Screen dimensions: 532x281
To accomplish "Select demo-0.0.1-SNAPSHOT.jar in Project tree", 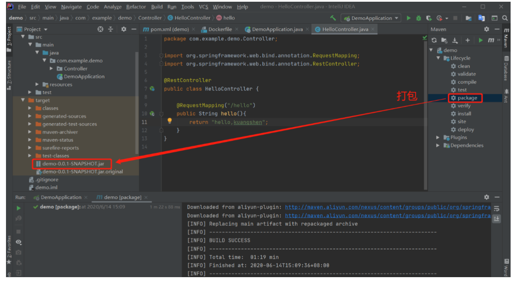I will tap(73, 164).
